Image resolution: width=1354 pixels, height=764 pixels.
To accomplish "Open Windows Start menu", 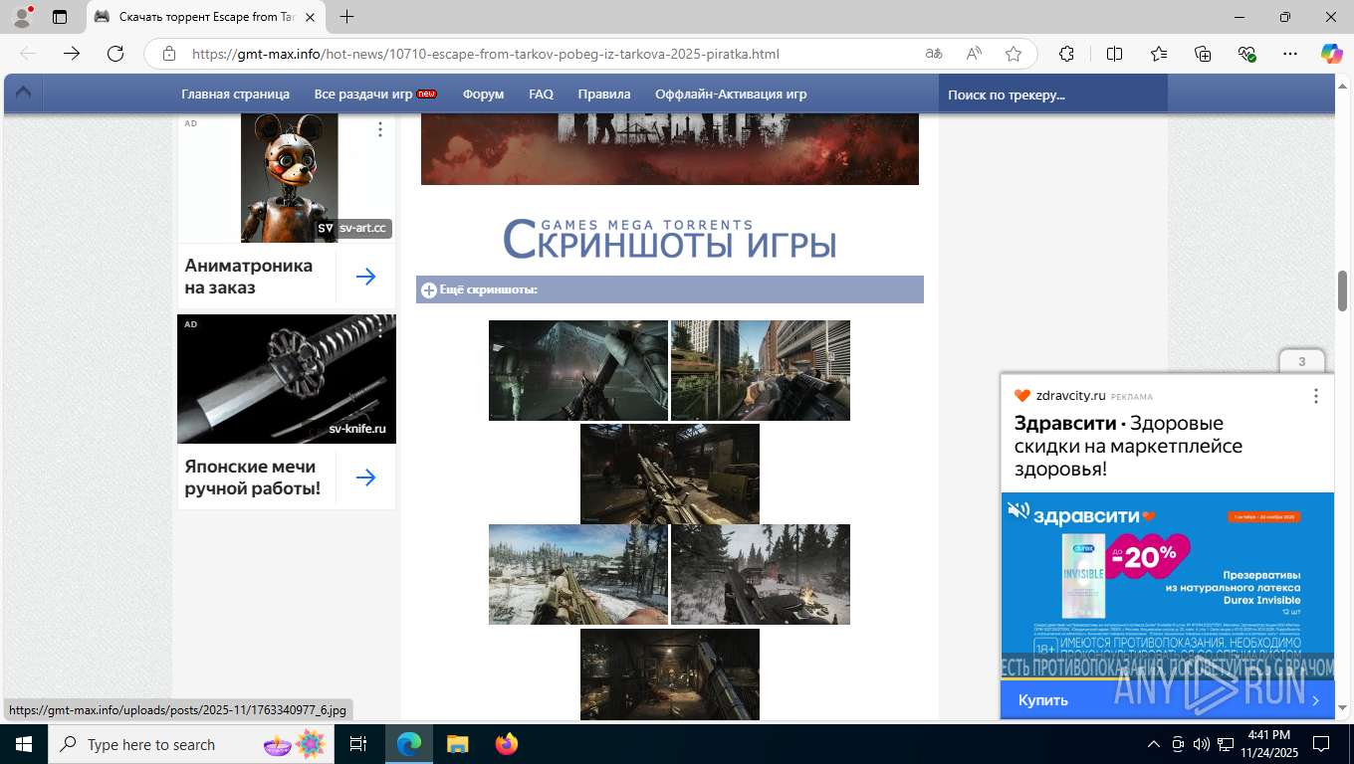I will pos(24,744).
